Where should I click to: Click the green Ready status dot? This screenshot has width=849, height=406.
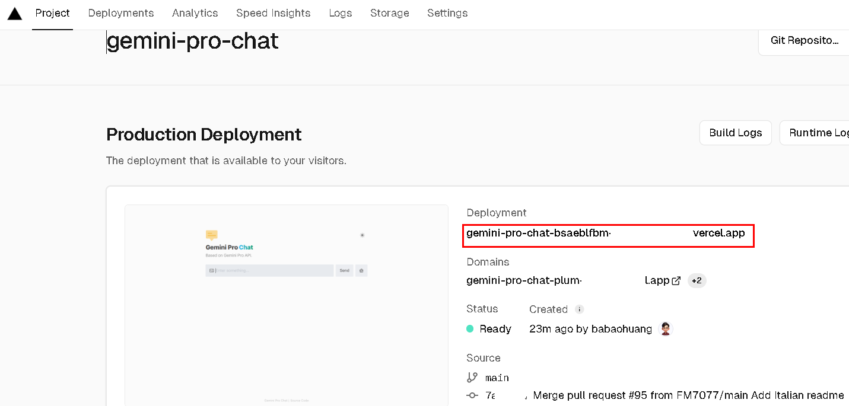tap(470, 329)
